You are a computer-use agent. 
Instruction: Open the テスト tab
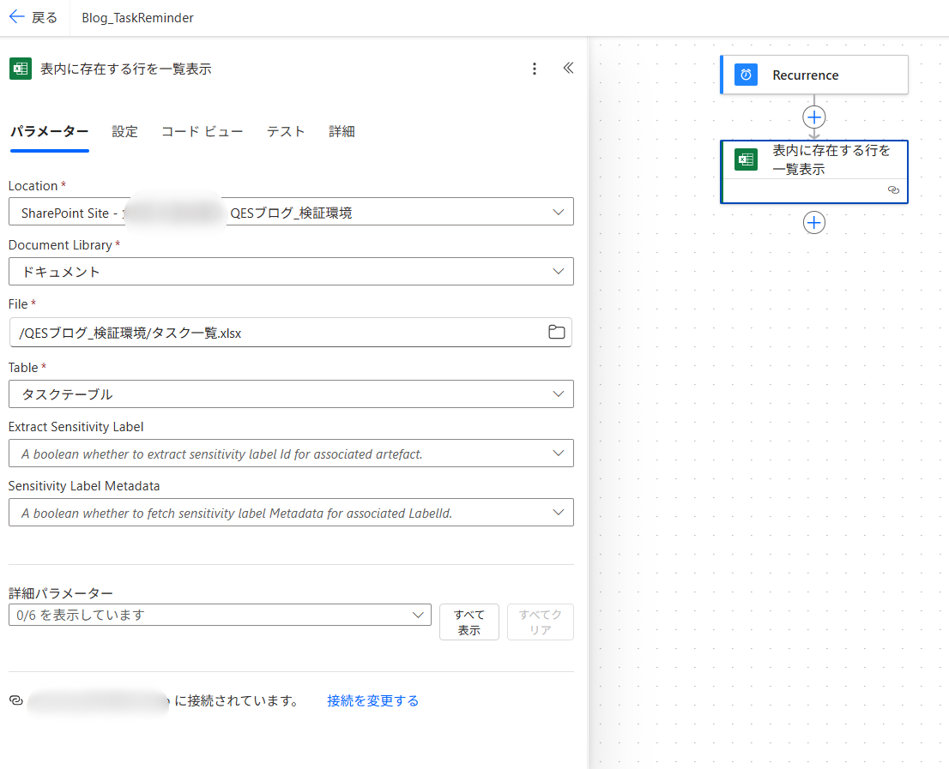coord(286,131)
